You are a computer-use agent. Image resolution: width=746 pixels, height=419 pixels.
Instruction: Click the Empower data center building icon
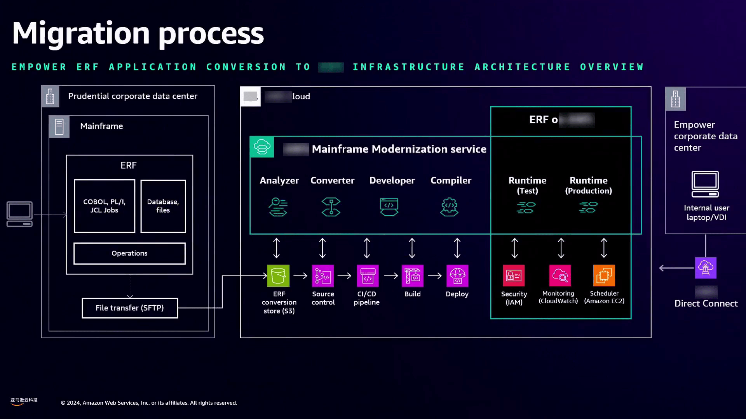pos(675,99)
